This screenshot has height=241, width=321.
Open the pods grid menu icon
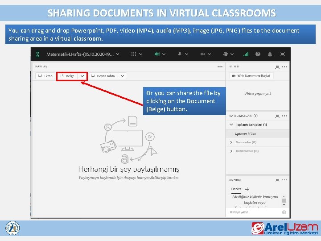[133, 54]
